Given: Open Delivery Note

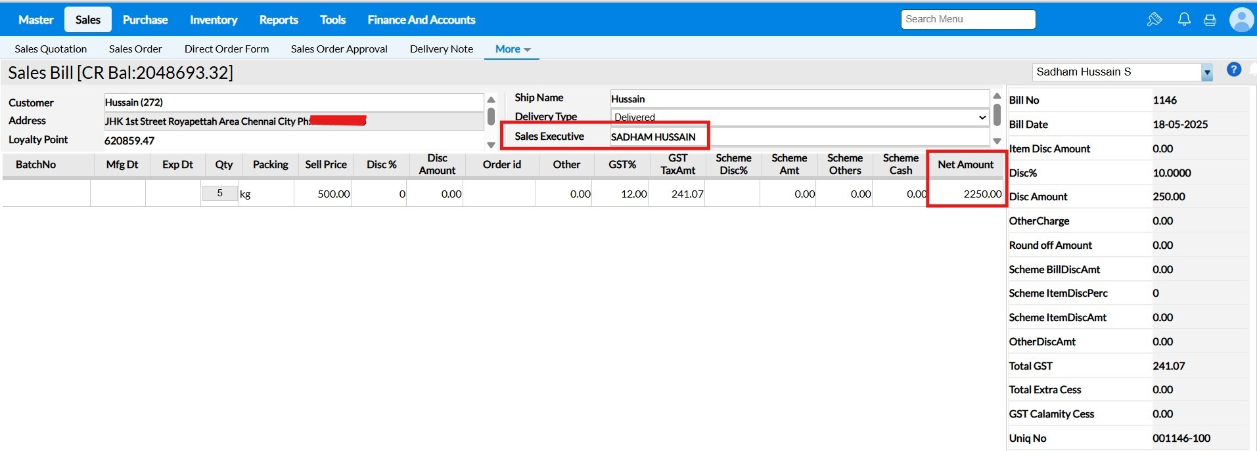Looking at the screenshot, I should 442,49.
